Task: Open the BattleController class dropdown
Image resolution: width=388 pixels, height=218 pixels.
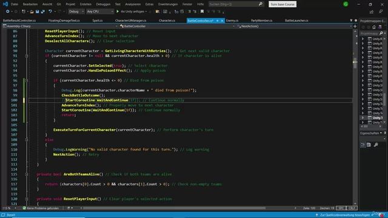Action: pyautogui.click(x=177, y=26)
